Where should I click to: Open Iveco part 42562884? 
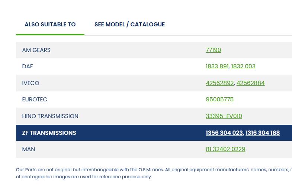click(x=250, y=83)
